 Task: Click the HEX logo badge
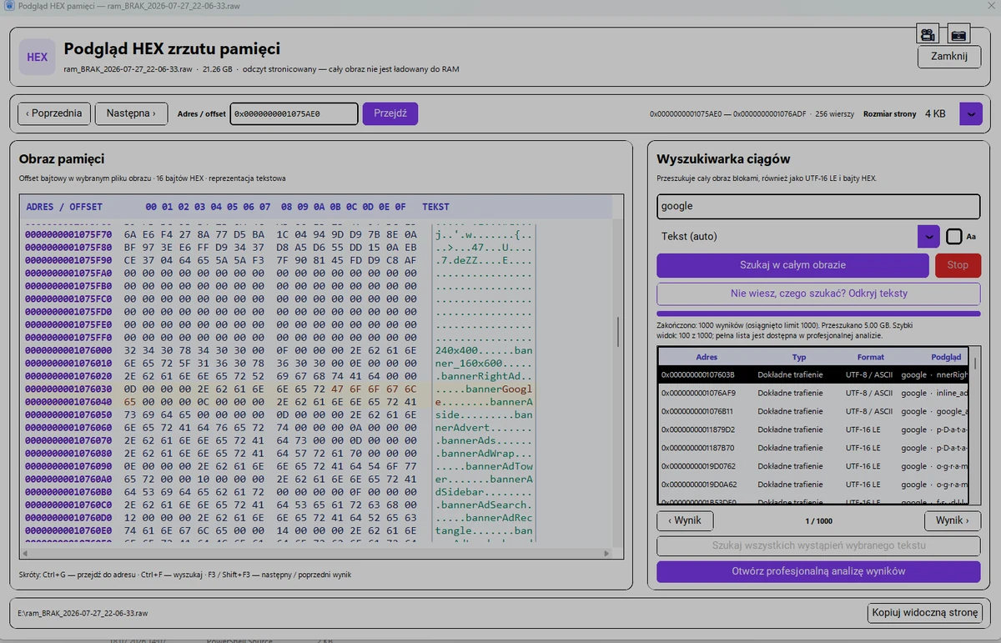(x=38, y=58)
